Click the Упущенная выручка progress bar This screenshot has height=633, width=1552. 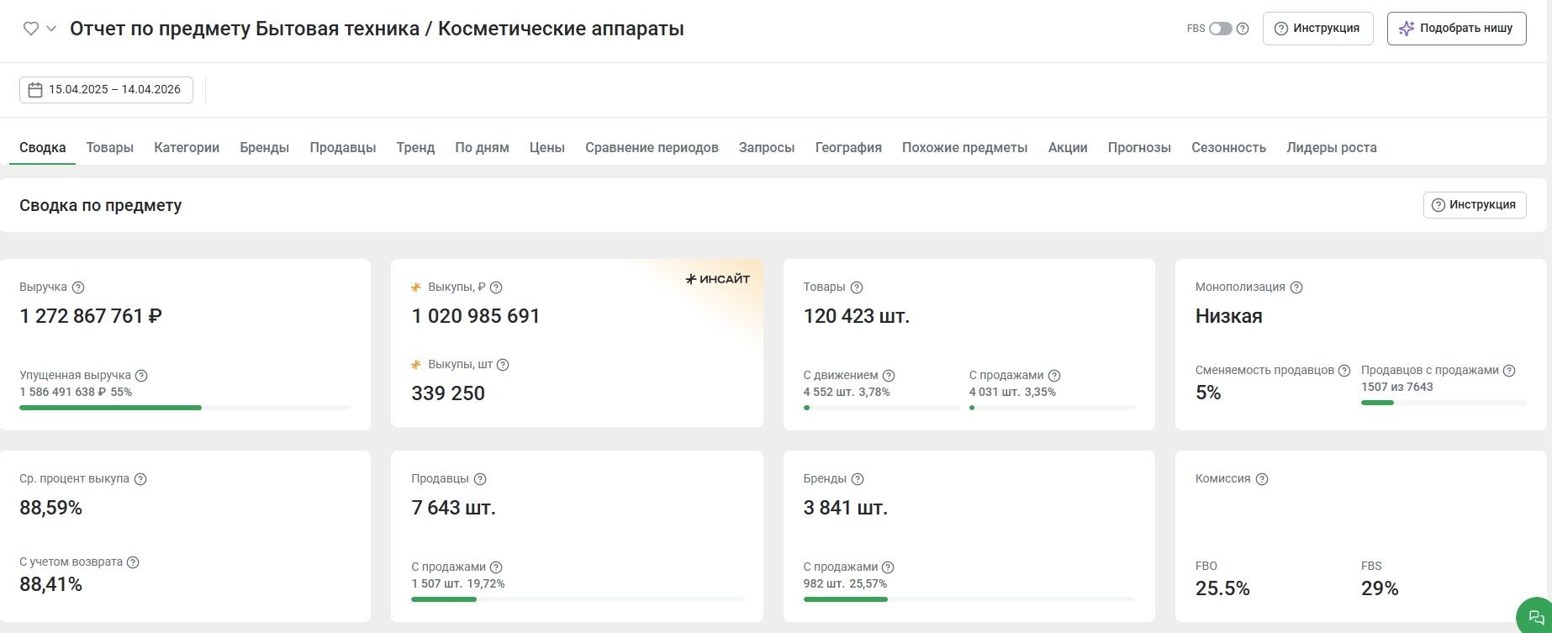point(184,408)
